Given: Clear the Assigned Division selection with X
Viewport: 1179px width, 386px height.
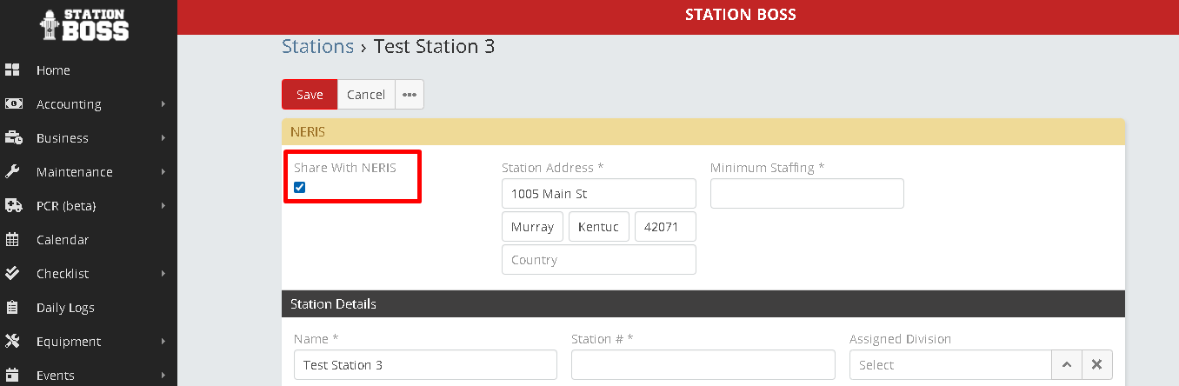Looking at the screenshot, I should pos(1097,365).
